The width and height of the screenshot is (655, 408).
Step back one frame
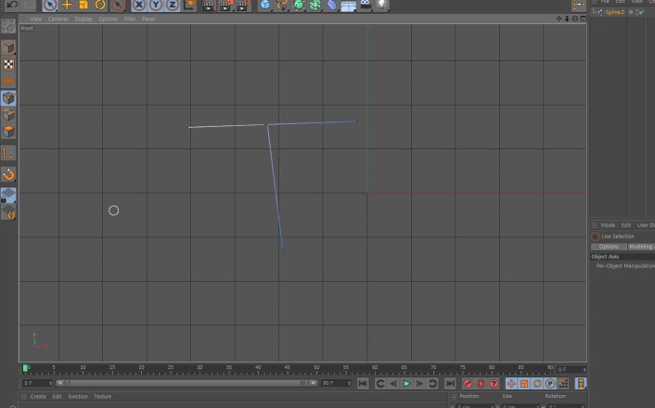[393, 383]
